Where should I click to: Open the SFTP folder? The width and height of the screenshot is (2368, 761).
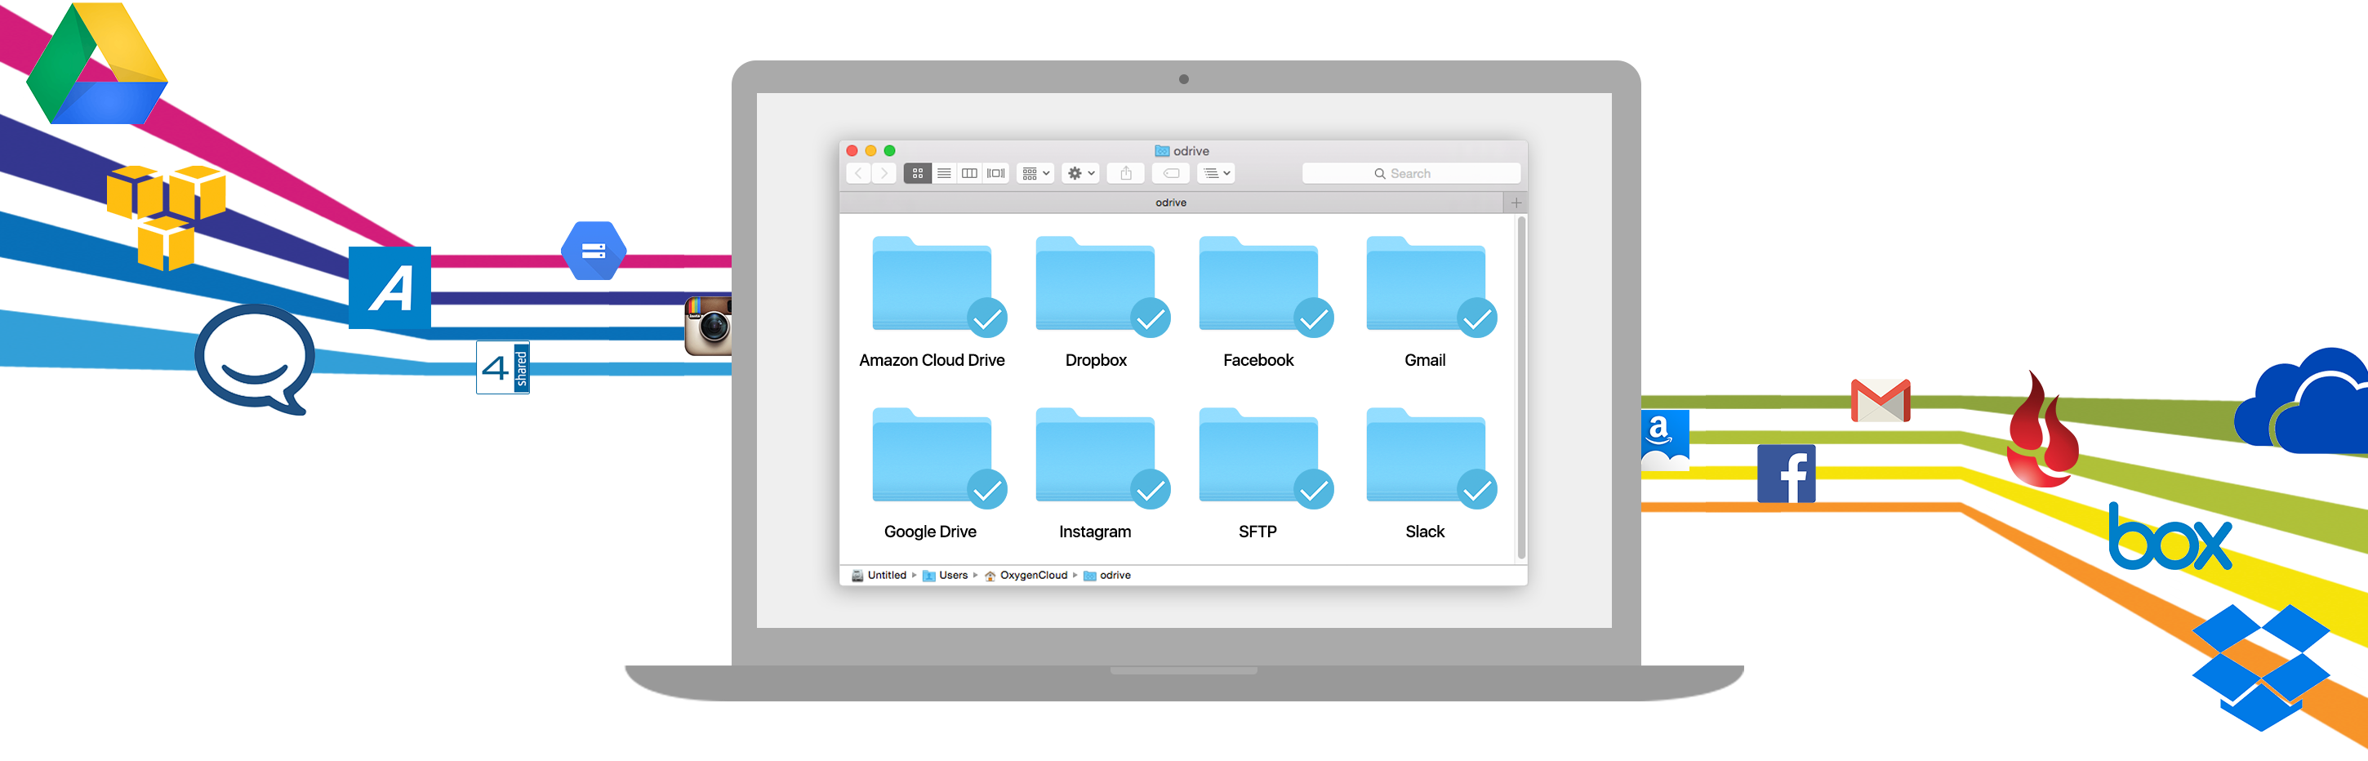click(x=1258, y=458)
